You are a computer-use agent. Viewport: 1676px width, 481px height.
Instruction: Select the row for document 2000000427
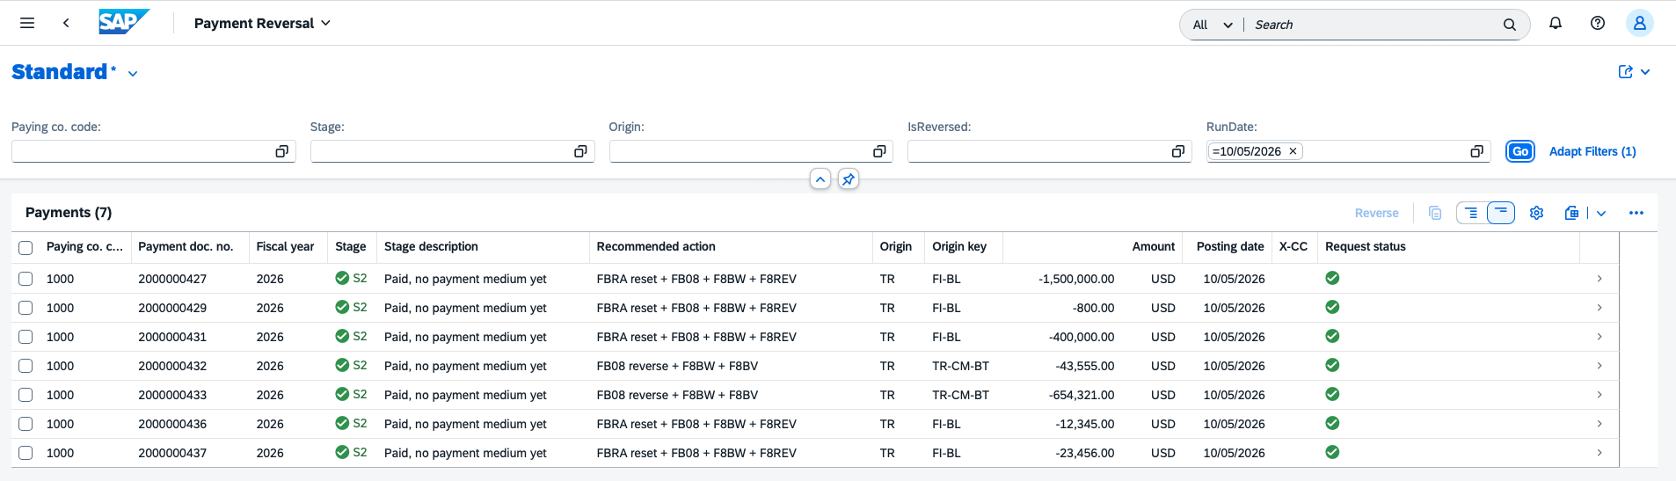[x=26, y=279]
